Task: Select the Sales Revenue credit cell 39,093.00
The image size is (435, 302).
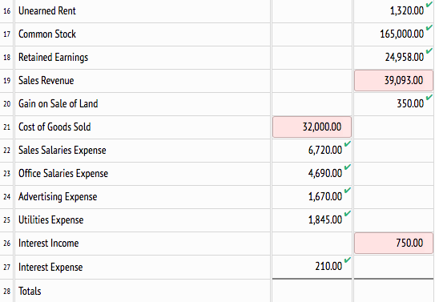Action: pos(393,80)
